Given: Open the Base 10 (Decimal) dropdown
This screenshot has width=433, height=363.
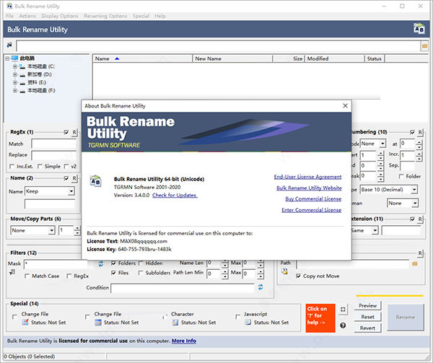Looking at the screenshot, I should [x=414, y=190].
